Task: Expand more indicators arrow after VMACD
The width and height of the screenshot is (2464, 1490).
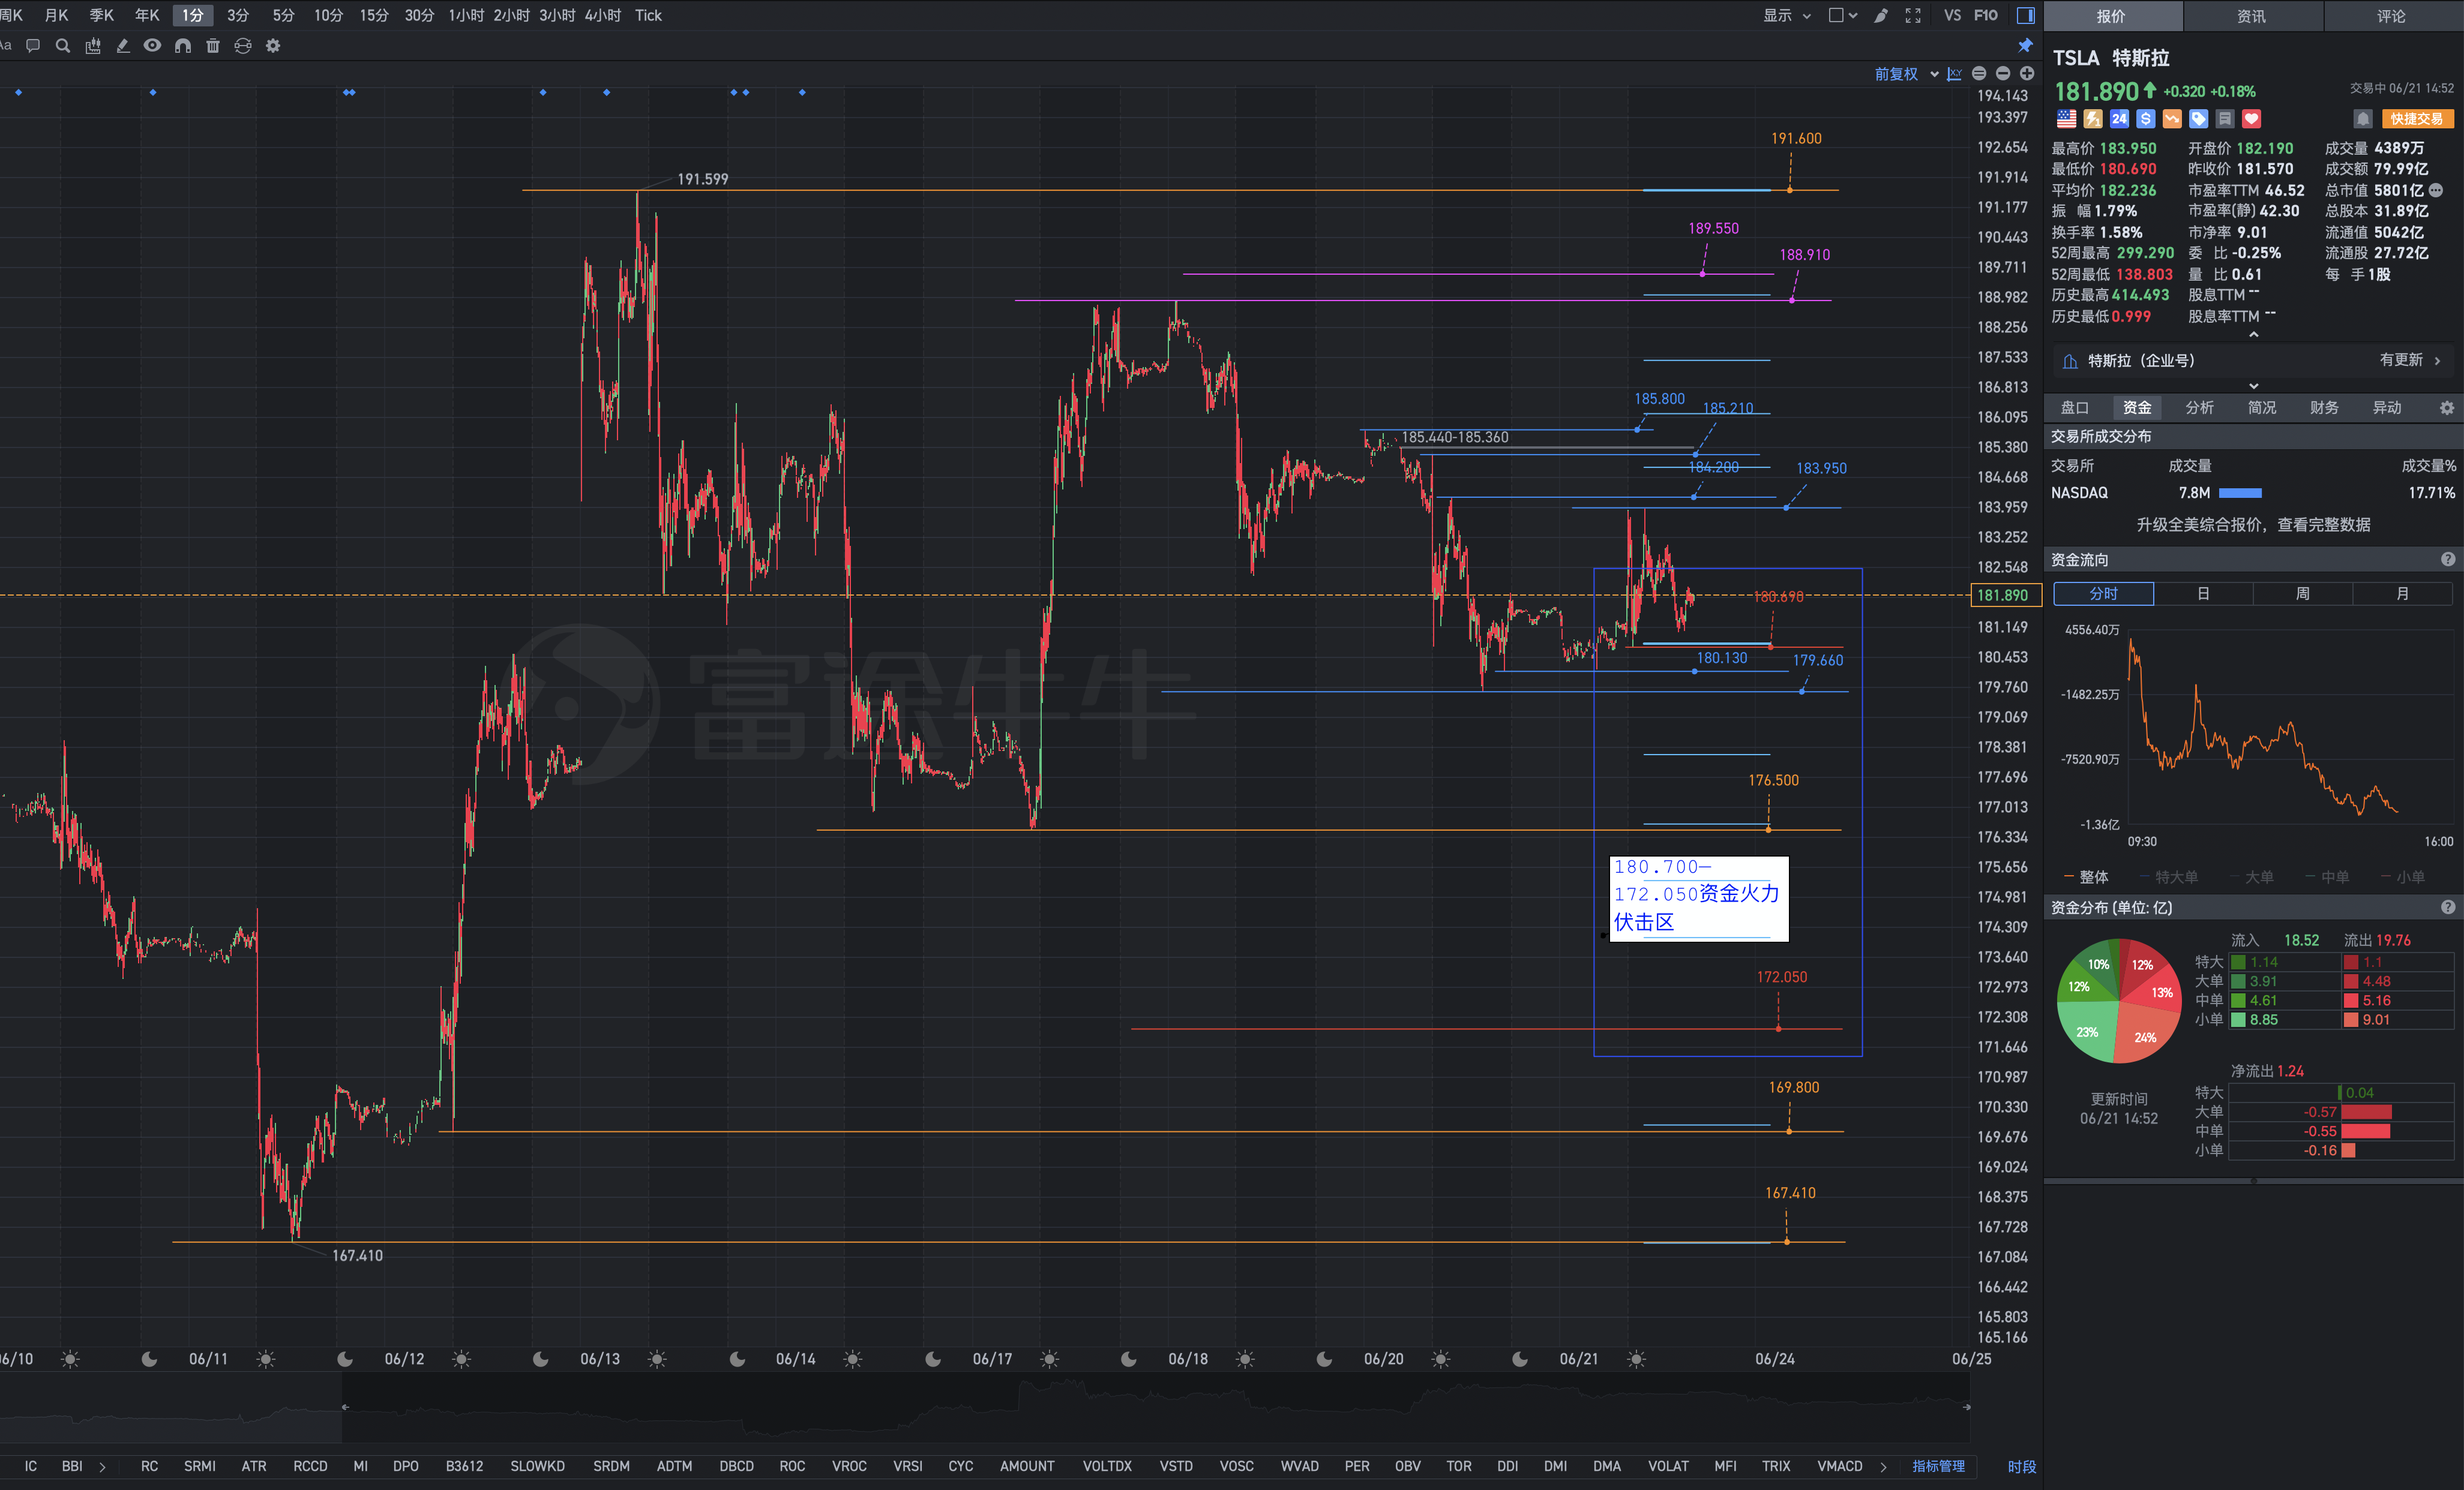Action: 1884,1467
